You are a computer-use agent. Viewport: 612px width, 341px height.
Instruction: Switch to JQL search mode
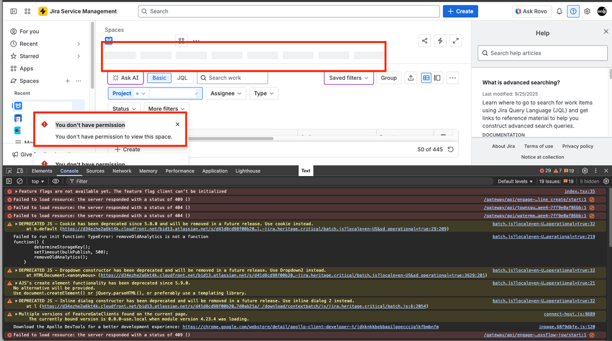pos(182,78)
